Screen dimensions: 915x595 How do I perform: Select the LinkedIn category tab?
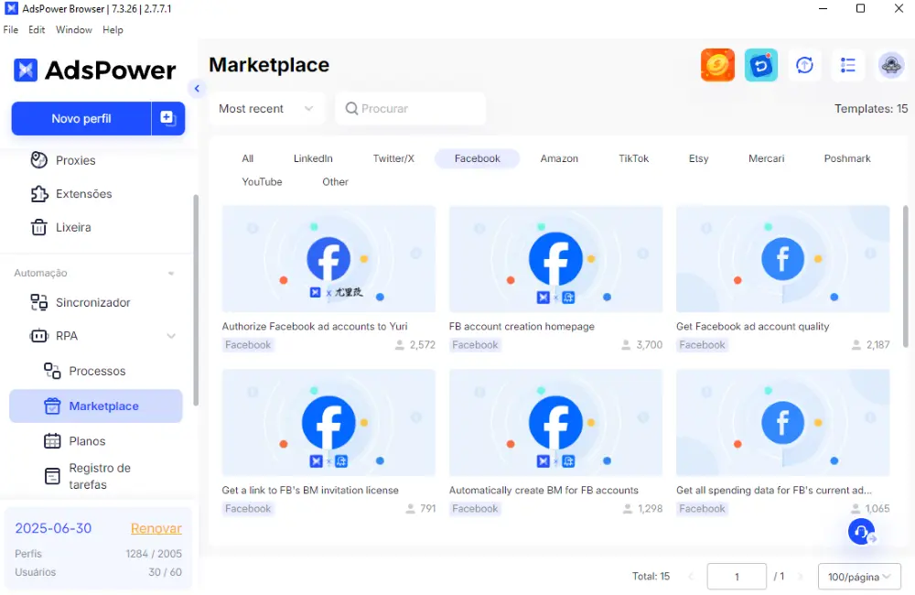313,158
